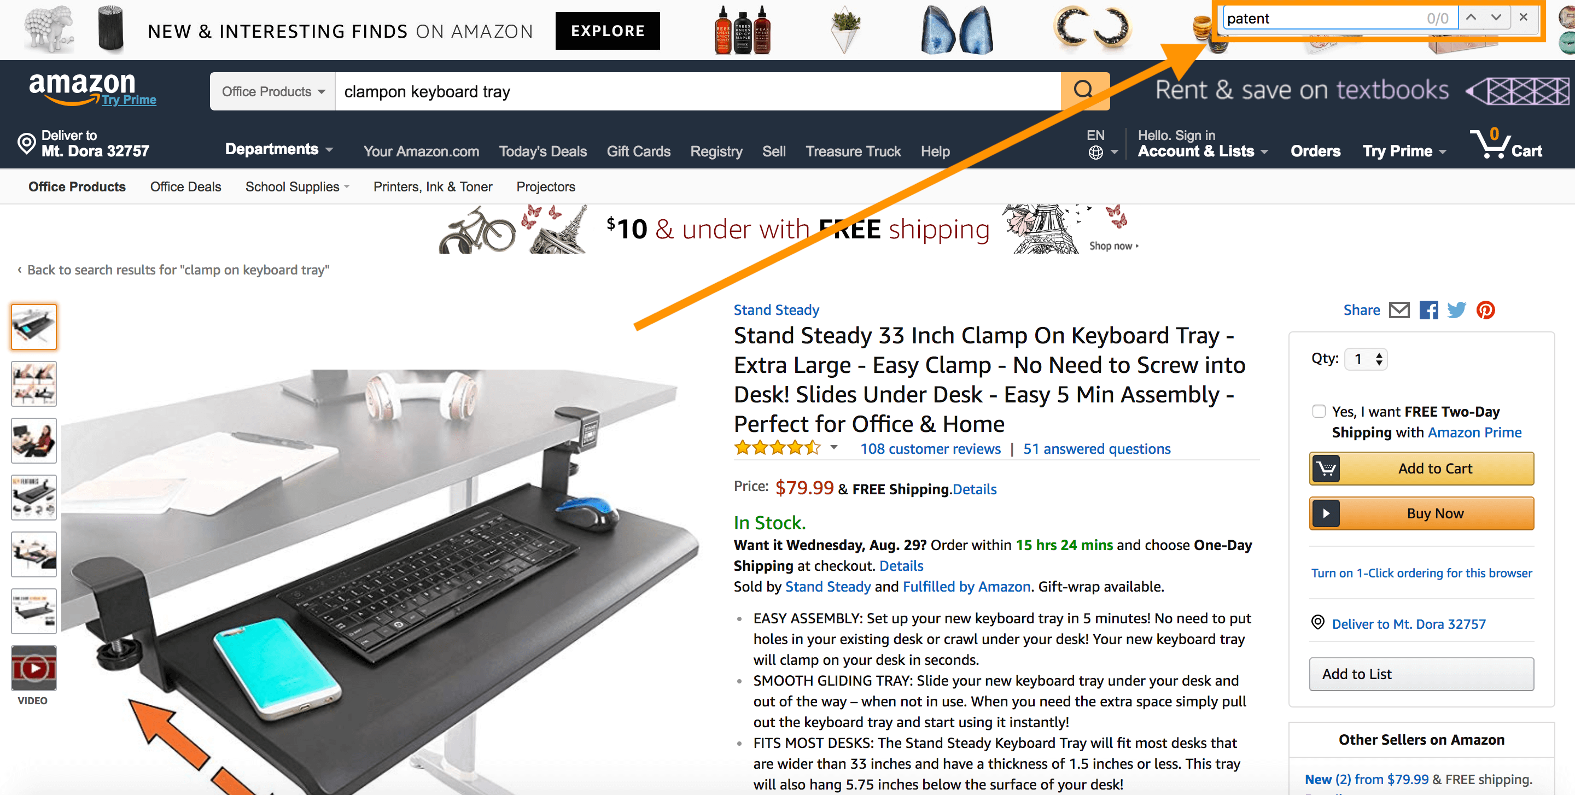Enable FREE Two-Day Shipping checkbox
The width and height of the screenshot is (1575, 795).
[x=1319, y=411]
